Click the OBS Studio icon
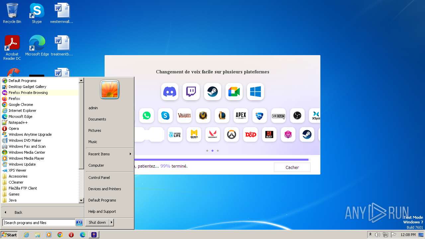This screenshot has height=239, width=425. pyautogui.click(x=297, y=116)
